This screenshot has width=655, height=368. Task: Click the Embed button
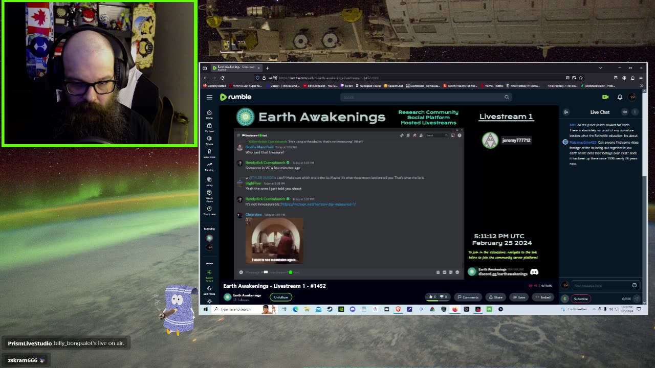[x=543, y=297]
